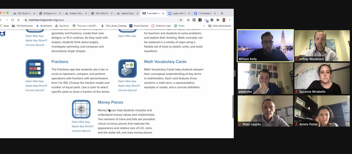Screen dimensions: 352x154
Task: Close the 'PDF Book Do' tab
Action: 34,13
